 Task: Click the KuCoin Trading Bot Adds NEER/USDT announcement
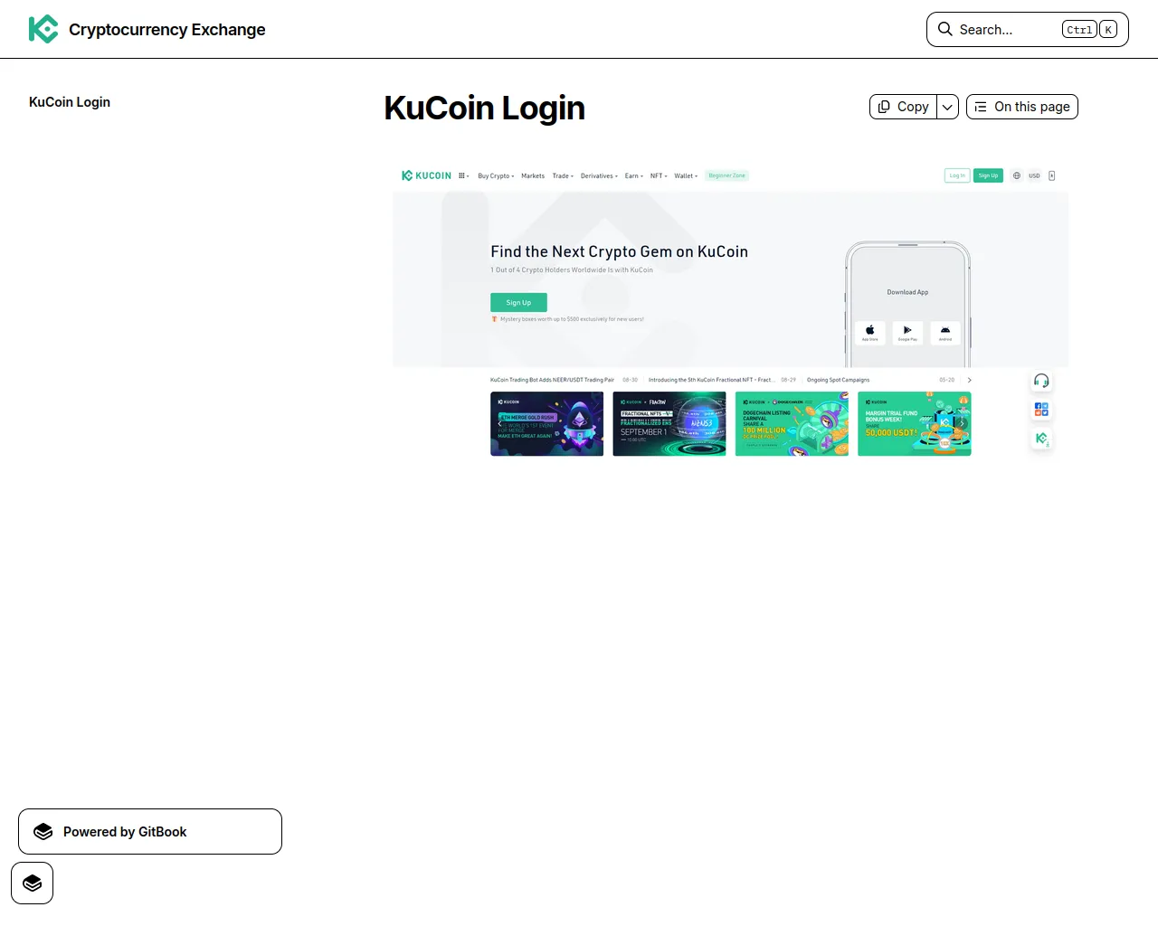pyautogui.click(x=552, y=380)
